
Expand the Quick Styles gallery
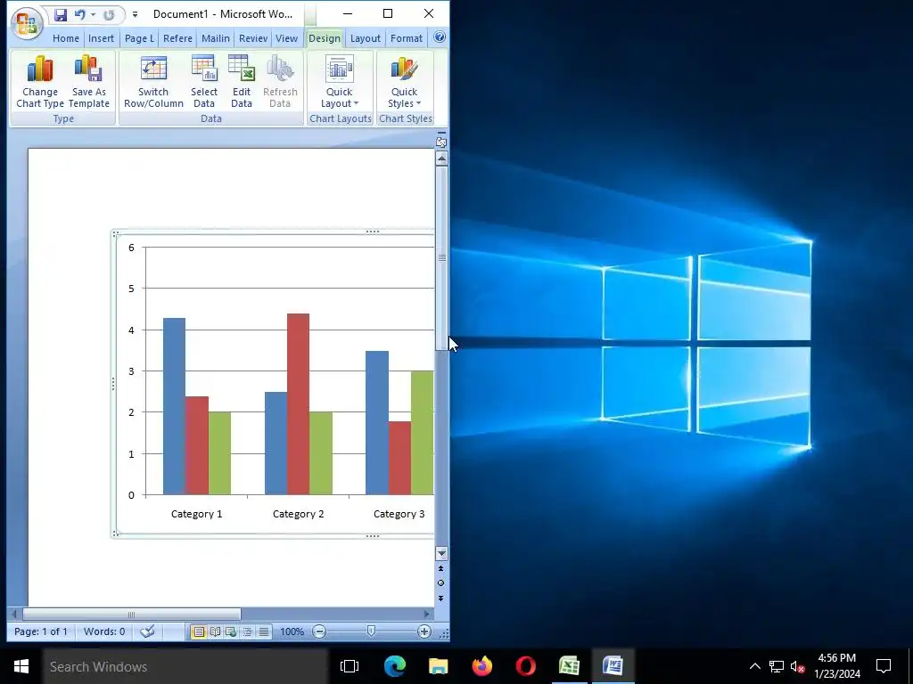click(404, 81)
